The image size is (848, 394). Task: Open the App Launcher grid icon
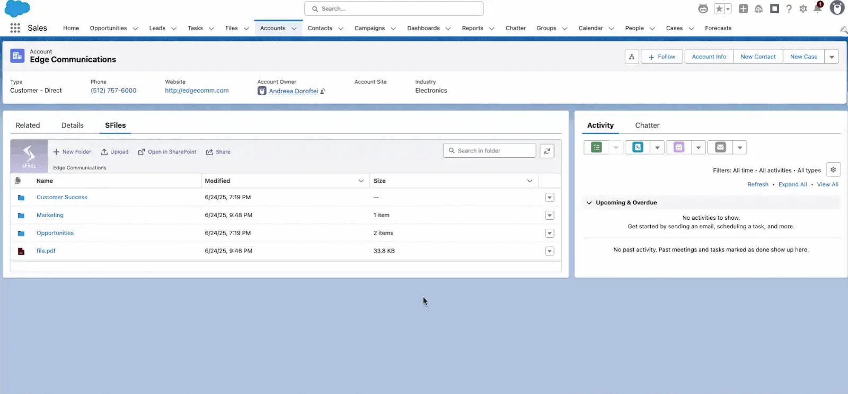(x=15, y=28)
